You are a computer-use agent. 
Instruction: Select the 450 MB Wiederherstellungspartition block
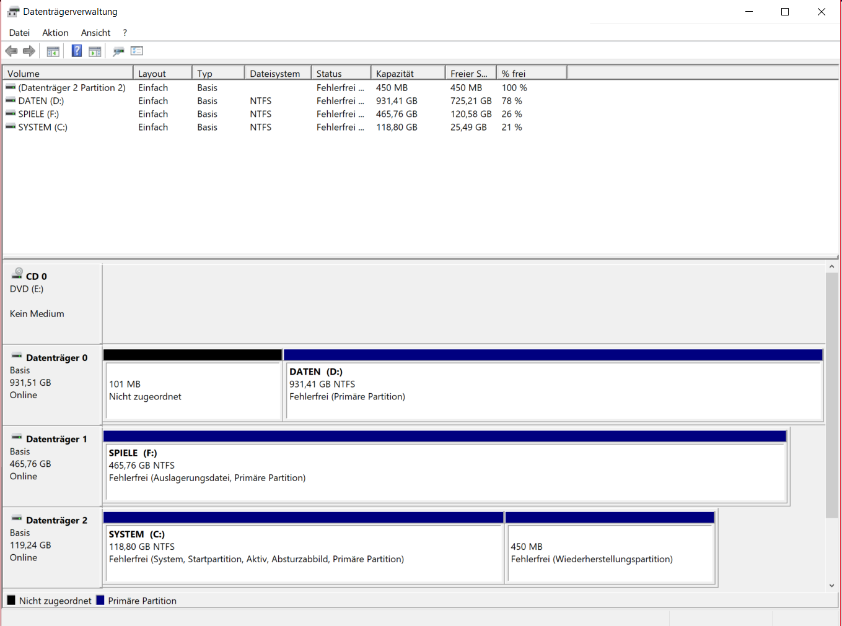point(610,547)
